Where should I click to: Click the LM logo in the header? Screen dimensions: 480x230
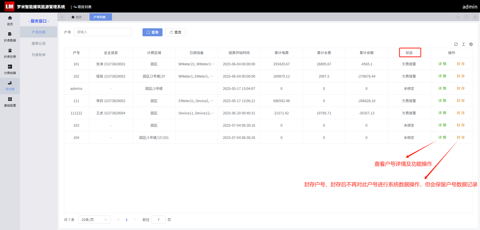coord(9,7)
